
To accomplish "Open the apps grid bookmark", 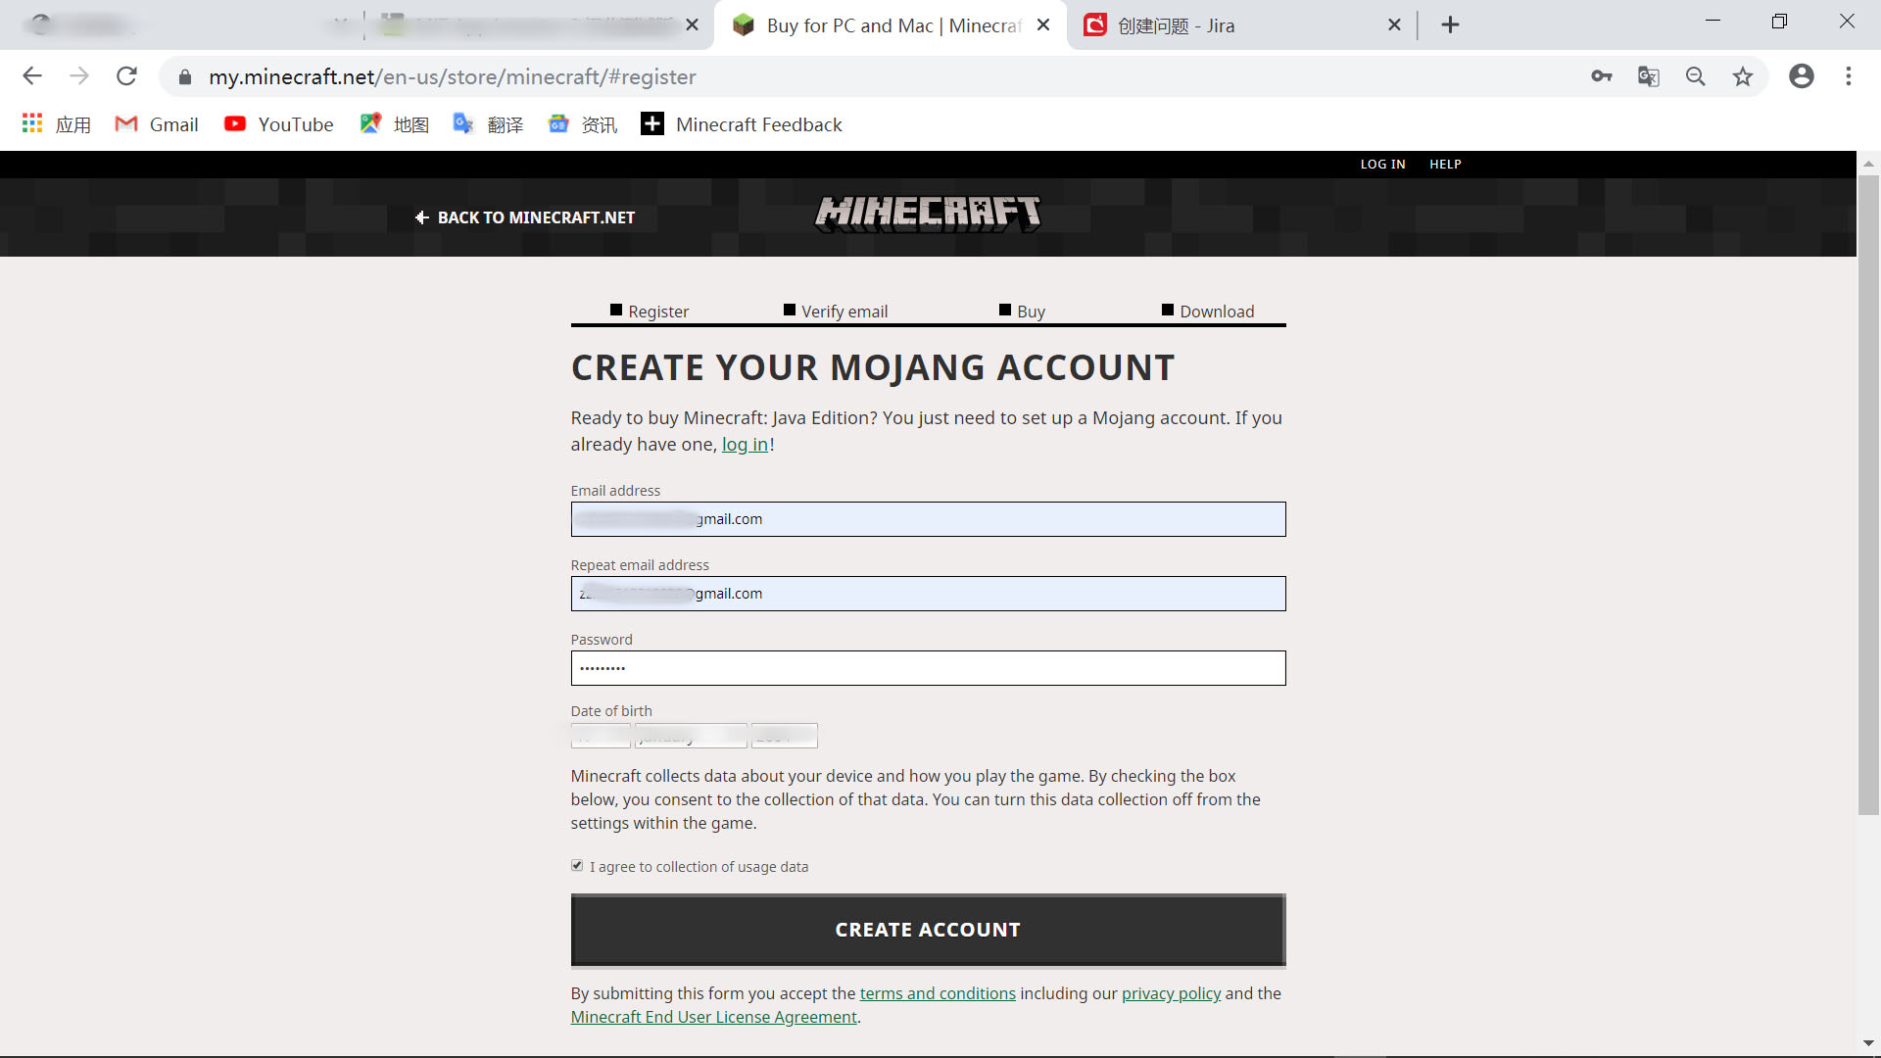I will (x=32, y=123).
